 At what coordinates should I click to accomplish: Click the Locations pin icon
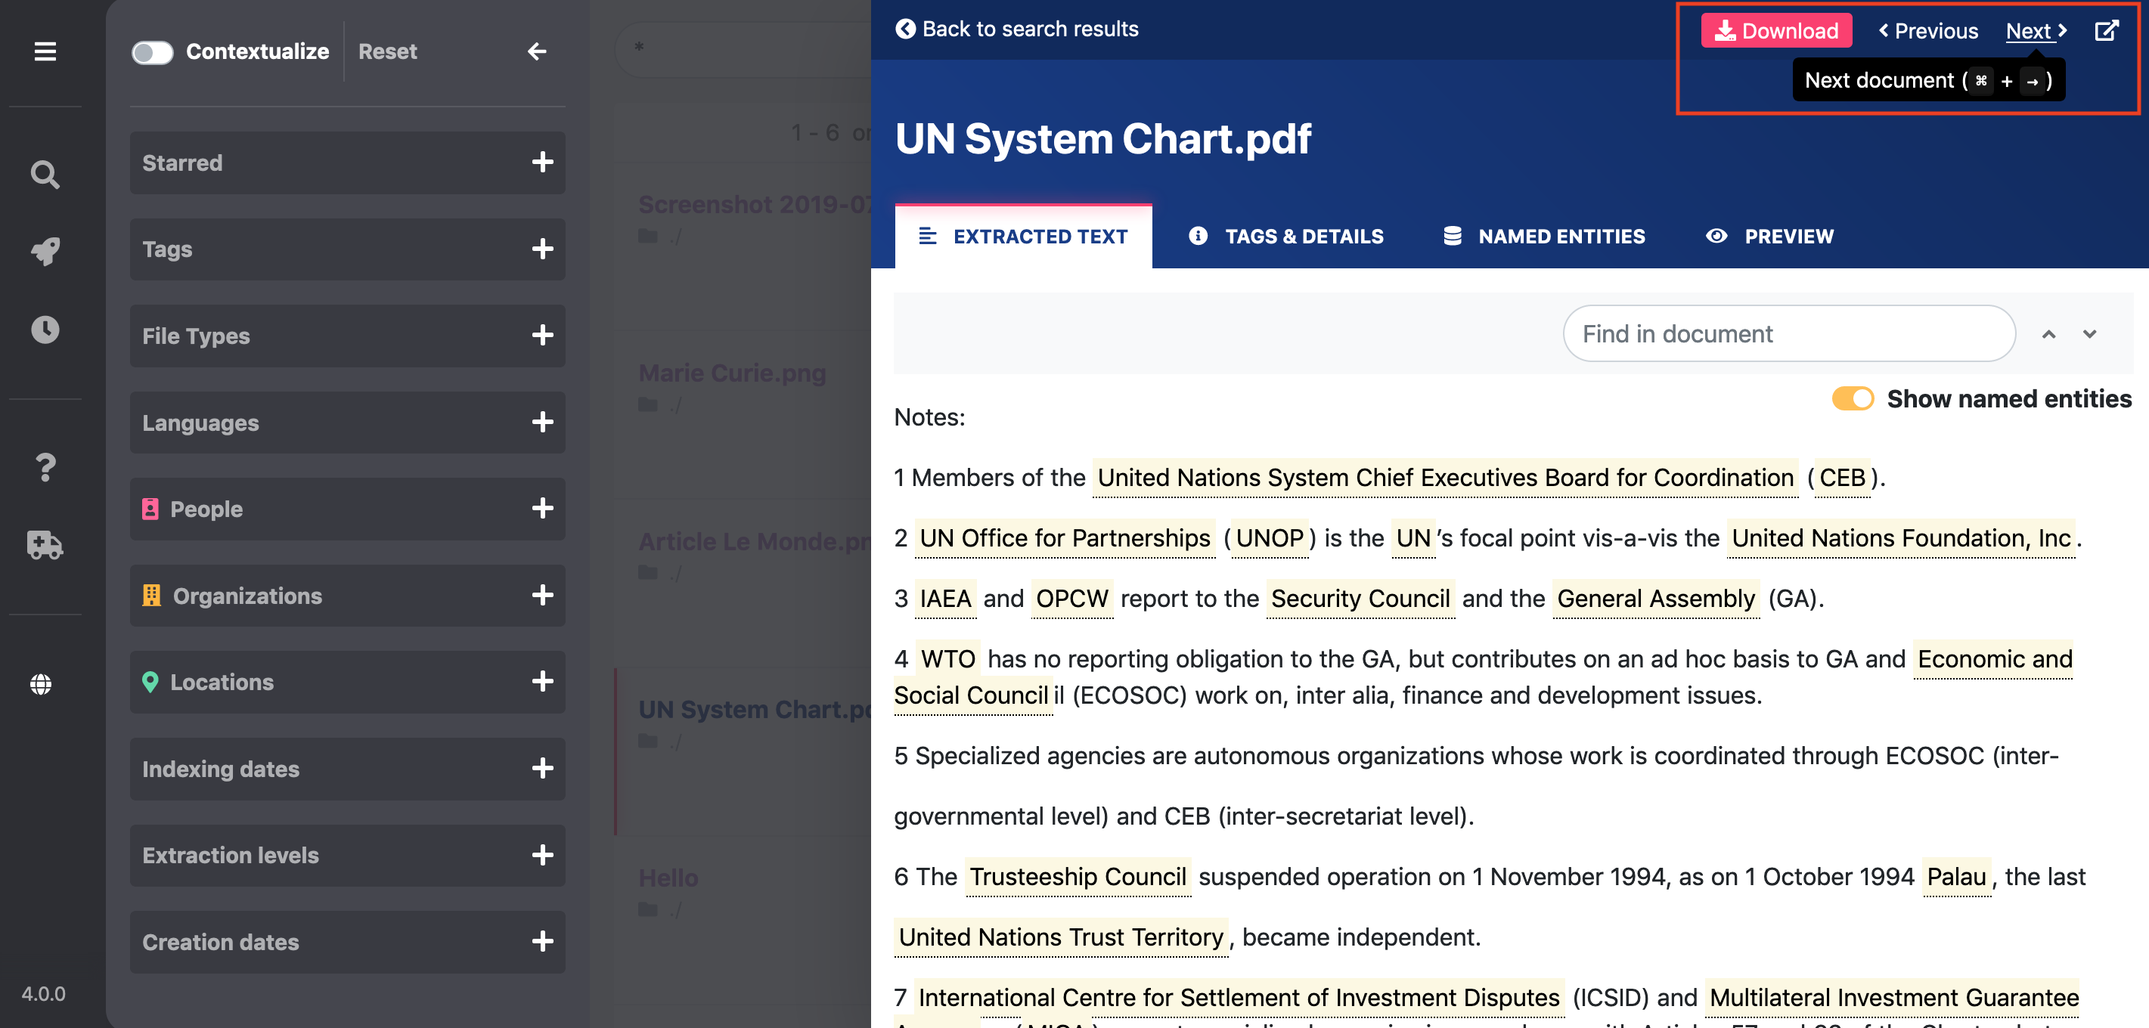click(x=150, y=682)
